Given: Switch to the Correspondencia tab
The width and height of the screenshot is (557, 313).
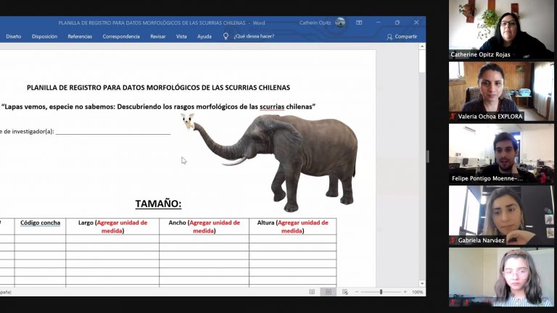Looking at the screenshot, I should (x=121, y=36).
